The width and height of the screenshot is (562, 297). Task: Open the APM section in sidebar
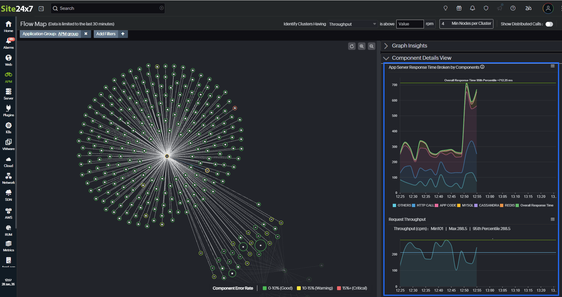tap(8, 77)
